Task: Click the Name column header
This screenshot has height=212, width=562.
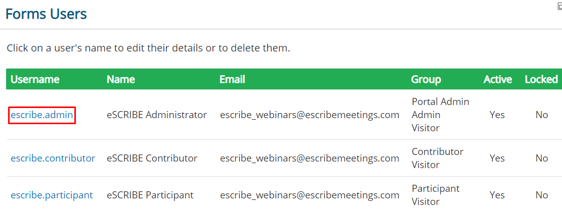Action: (121, 79)
